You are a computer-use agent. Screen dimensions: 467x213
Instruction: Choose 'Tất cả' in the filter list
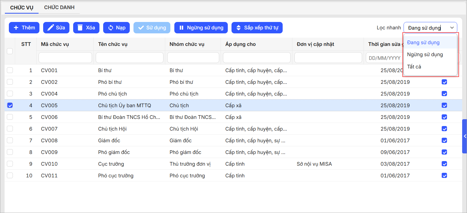click(x=414, y=67)
